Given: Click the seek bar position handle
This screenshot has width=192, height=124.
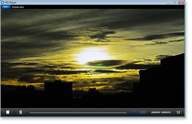Looking at the screenshot, I should click(x=78, y=113).
